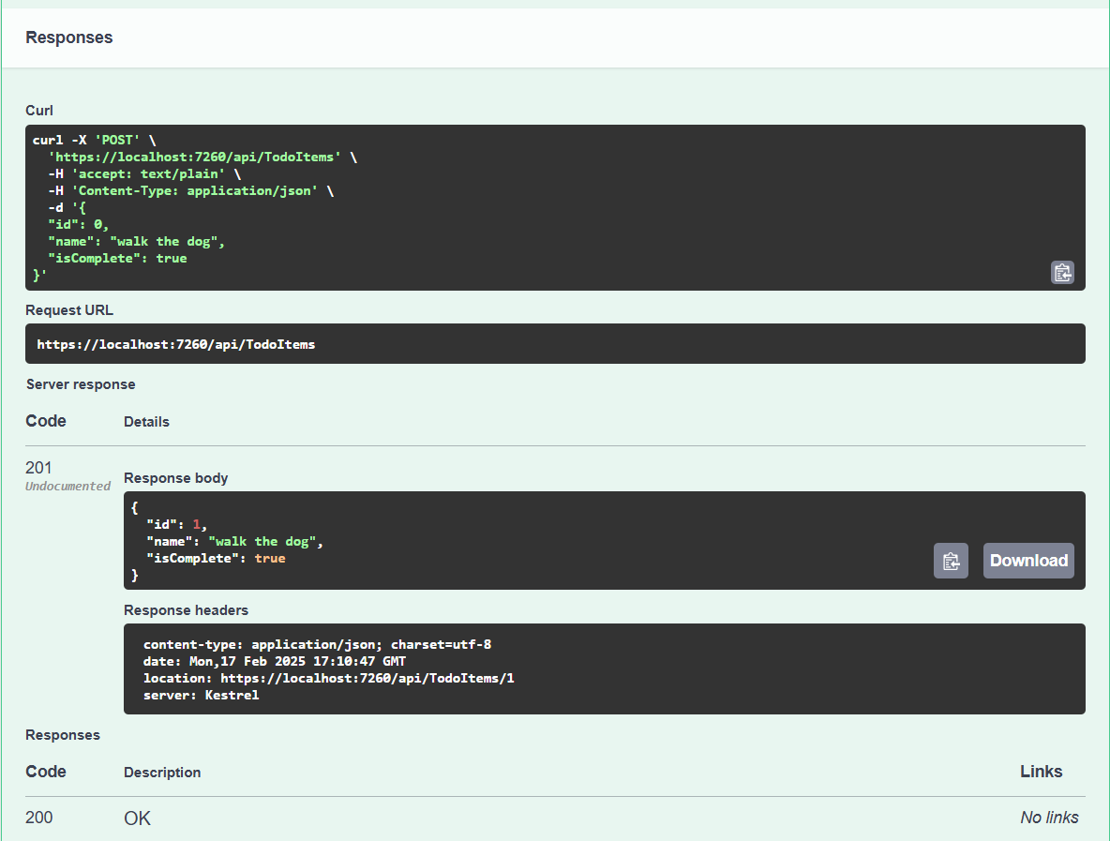This screenshot has width=1110, height=841.
Task: Click the No links text
Action: (1049, 818)
